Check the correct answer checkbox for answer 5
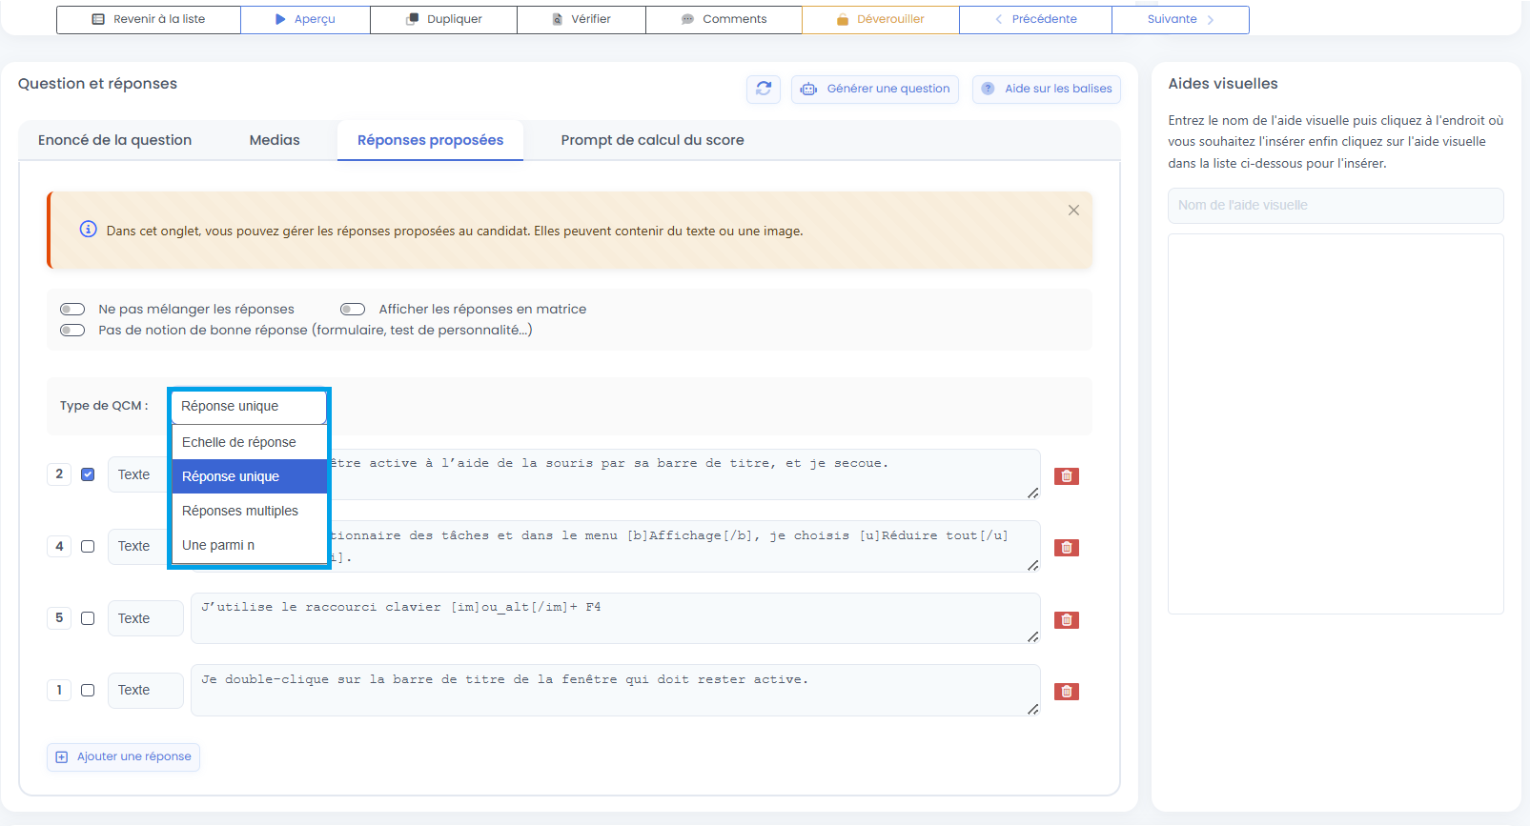 click(88, 618)
